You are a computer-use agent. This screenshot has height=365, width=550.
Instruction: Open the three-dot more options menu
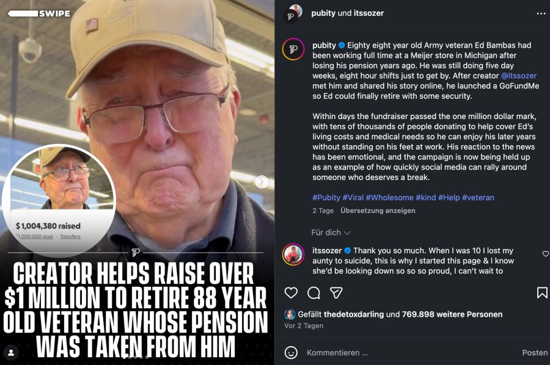[x=541, y=13]
